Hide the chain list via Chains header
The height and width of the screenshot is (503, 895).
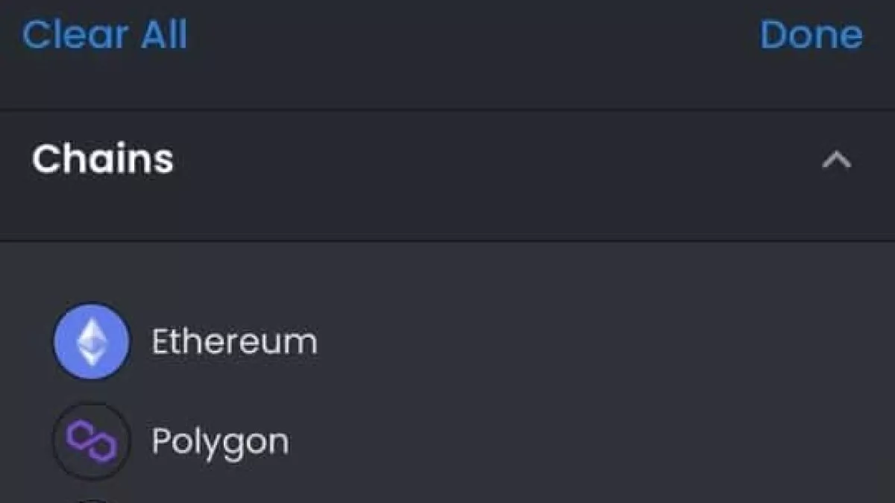click(447, 159)
